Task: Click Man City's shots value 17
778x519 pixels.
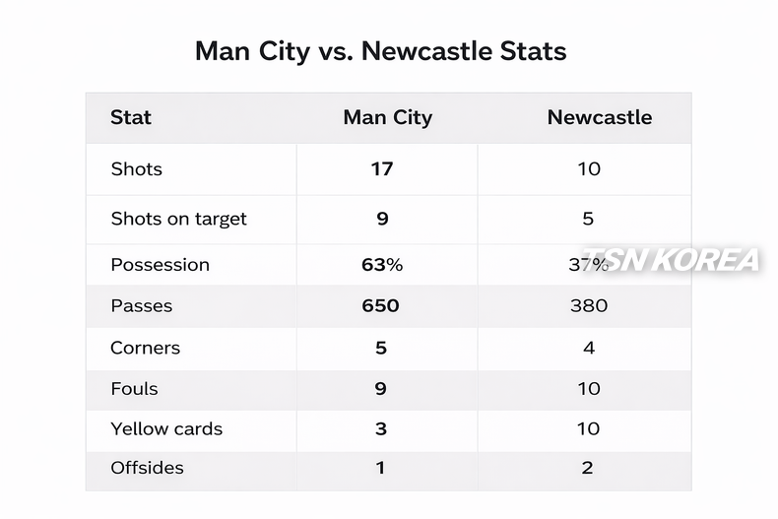Action: coord(382,168)
